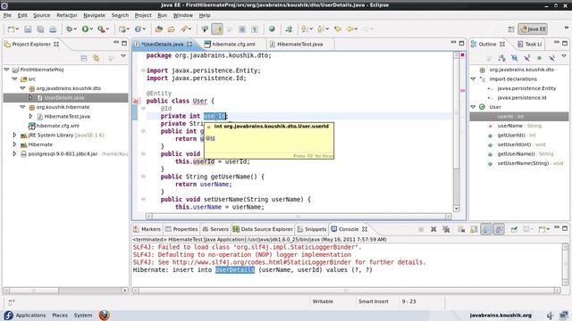
Task: Expand HibernateTest.java in Project Explorer
Action: pos(30,116)
